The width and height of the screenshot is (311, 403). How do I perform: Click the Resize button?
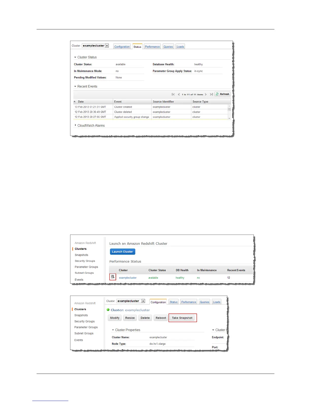(x=130, y=318)
